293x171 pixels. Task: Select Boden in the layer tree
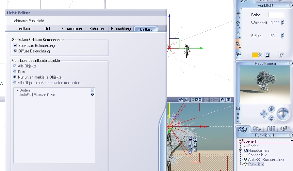[x=253, y=146]
